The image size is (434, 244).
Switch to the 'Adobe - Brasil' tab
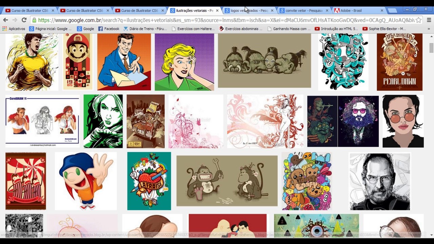(x=359, y=11)
